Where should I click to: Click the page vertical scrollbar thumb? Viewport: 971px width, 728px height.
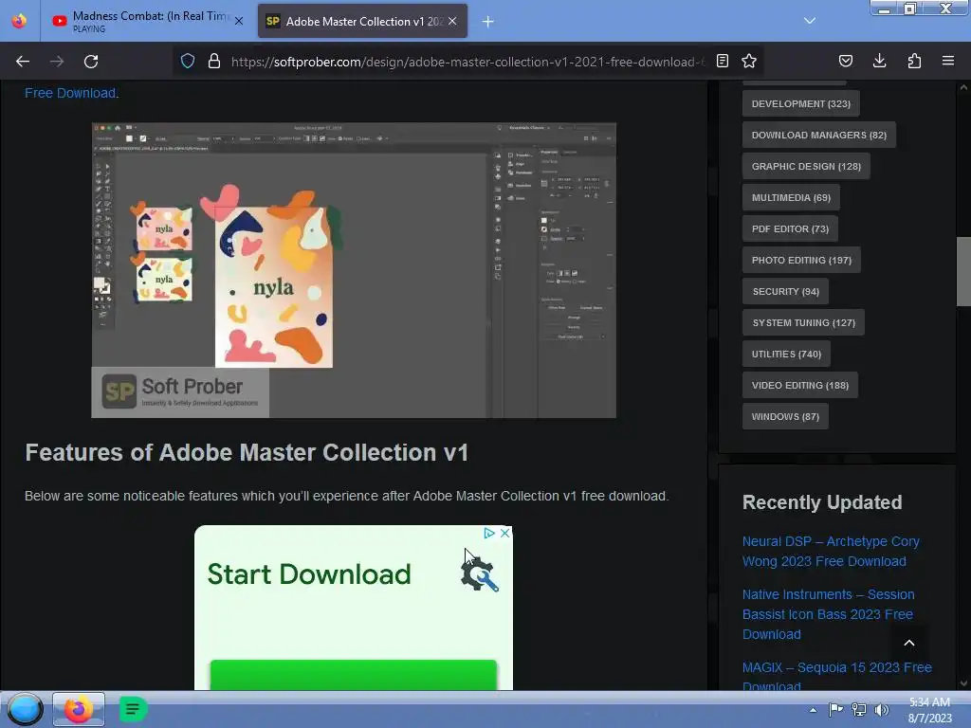[x=963, y=271]
